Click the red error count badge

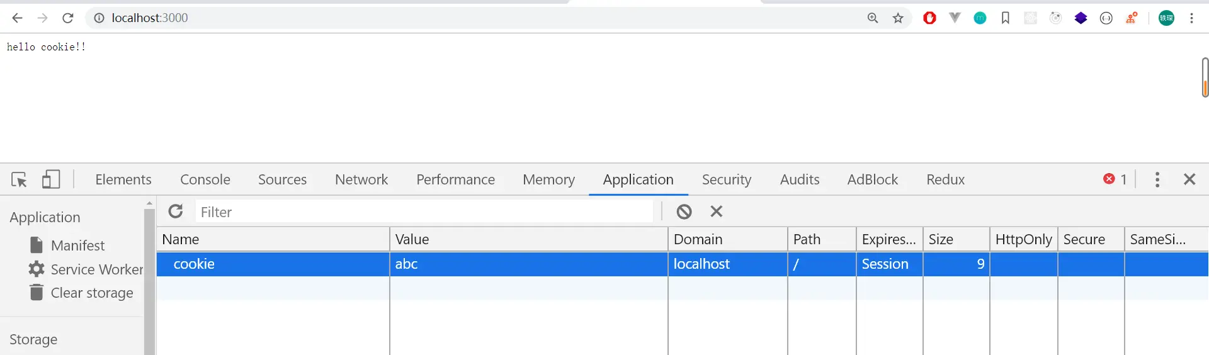point(1115,179)
